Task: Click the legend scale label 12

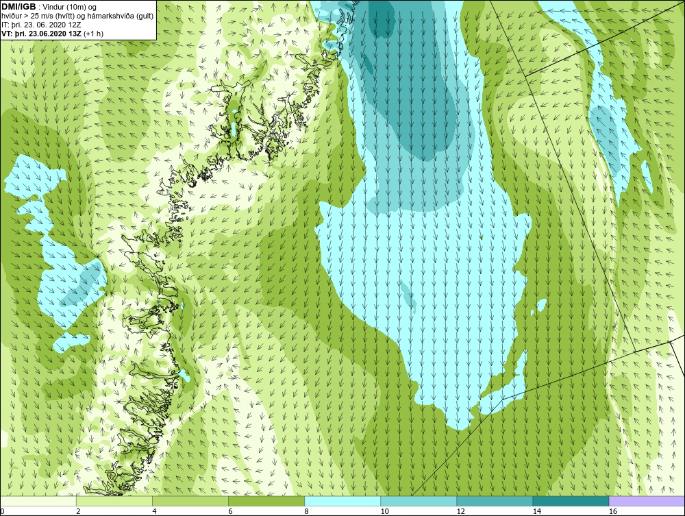Action: [x=460, y=511]
